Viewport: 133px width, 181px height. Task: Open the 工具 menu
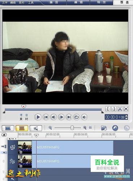pyautogui.click(x=31, y=2)
